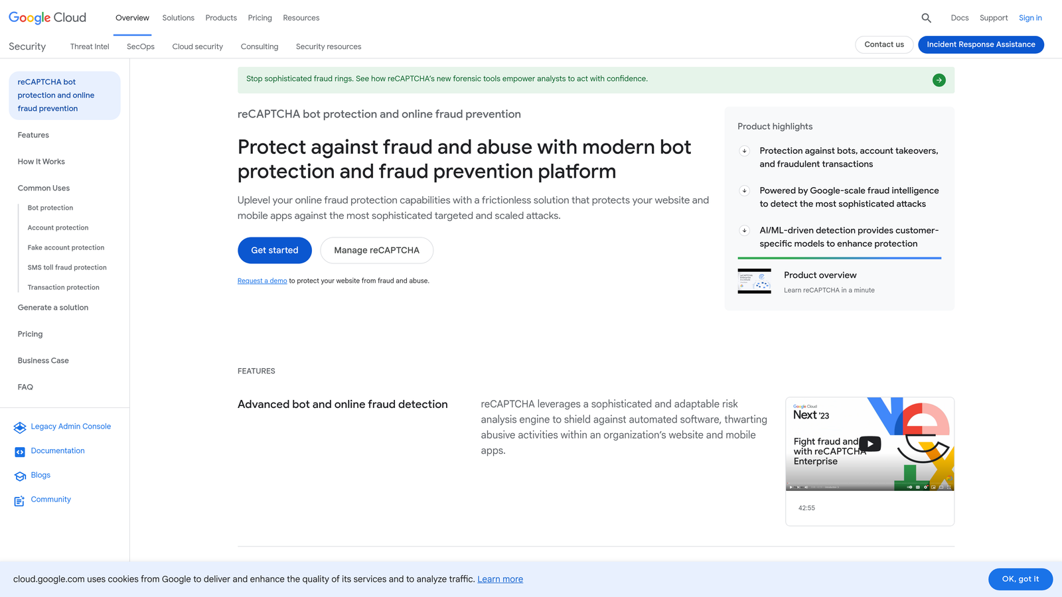
Task: Open the Community sidebar icon
Action: click(x=19, y=500)
